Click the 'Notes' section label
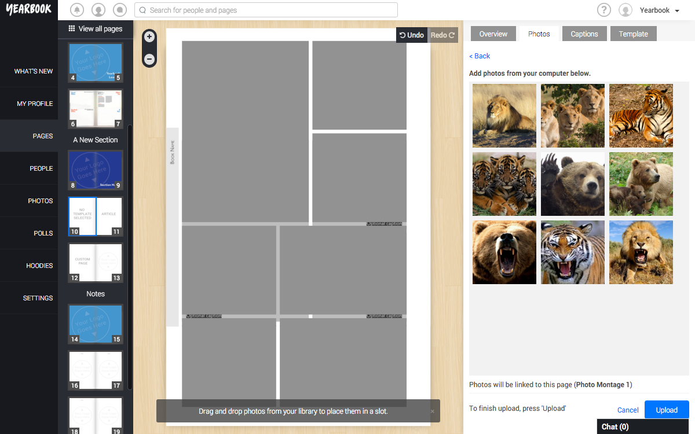Viewport: 695px width, 434px height. tap(96, 294)
